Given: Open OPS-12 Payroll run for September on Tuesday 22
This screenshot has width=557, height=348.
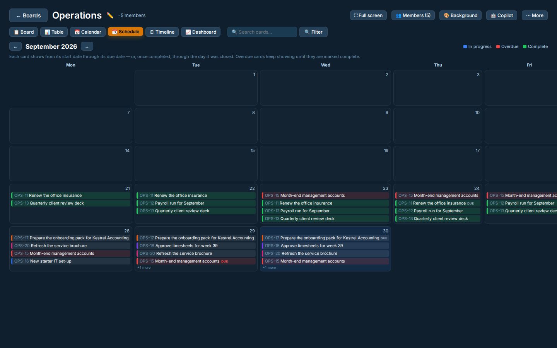Looking at the screenshot, I should pos(196,203).
